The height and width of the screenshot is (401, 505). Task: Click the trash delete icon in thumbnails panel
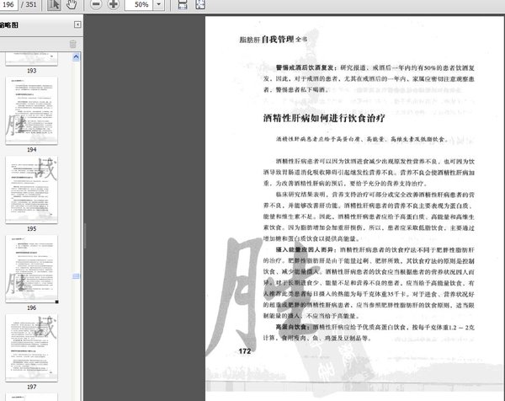[73, 44]
